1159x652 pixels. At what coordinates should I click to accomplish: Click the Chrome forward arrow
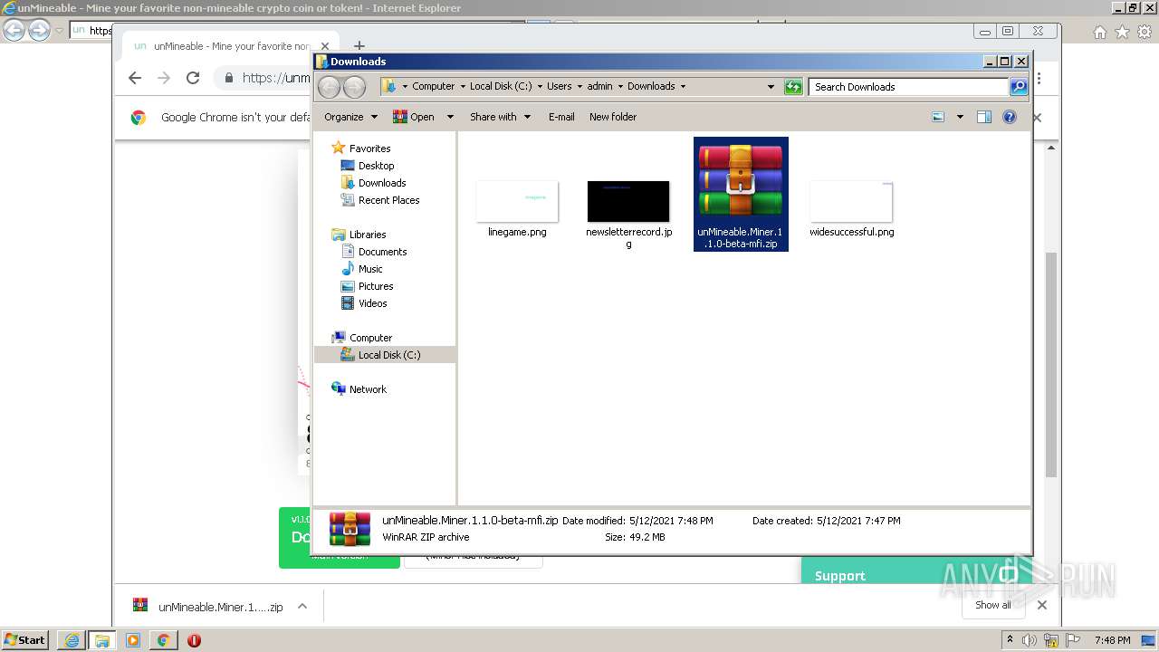point(164,78)
